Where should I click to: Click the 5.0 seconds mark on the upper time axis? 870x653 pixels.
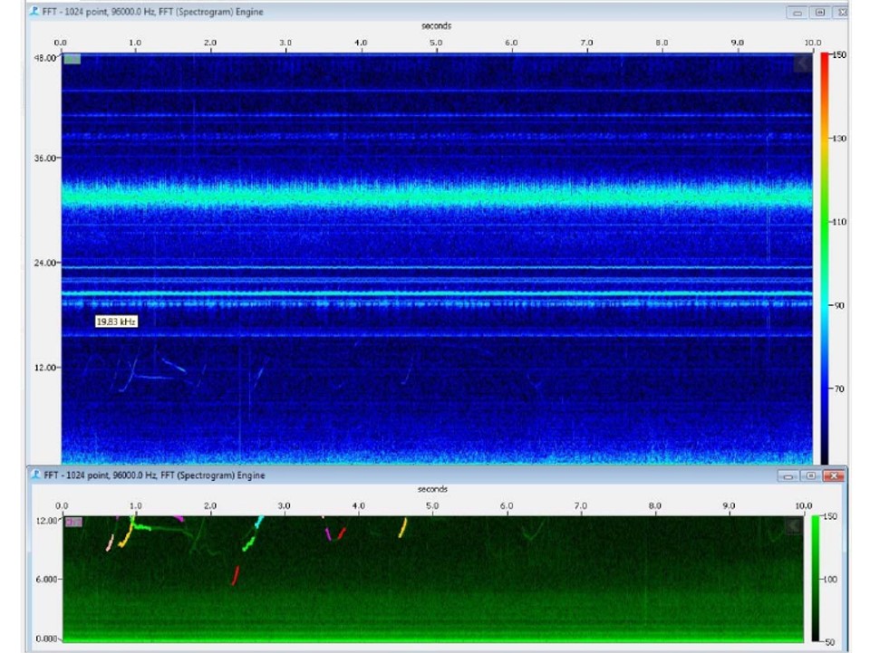tap(436, 43)
